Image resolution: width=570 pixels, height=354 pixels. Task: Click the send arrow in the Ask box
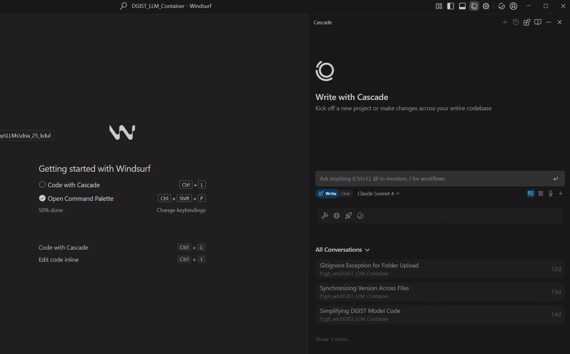point(556,179)
